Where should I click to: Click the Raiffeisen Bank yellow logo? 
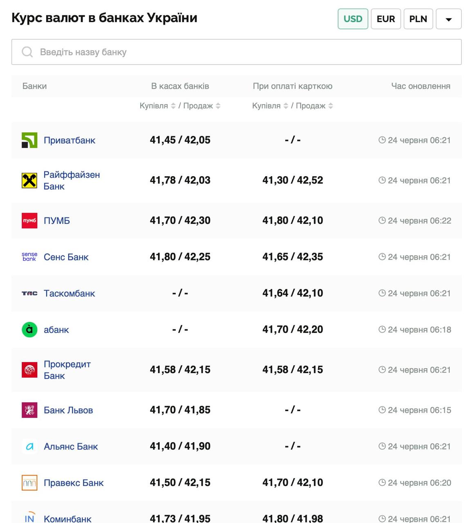[29, 180]
